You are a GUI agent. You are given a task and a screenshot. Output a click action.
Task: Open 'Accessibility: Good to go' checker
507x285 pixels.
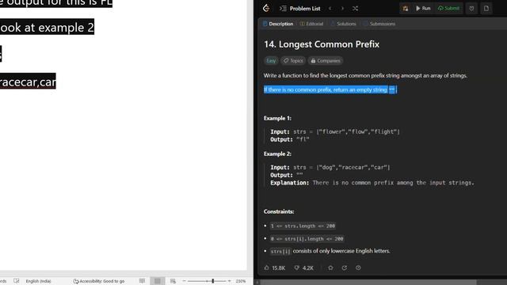[98, 281]
